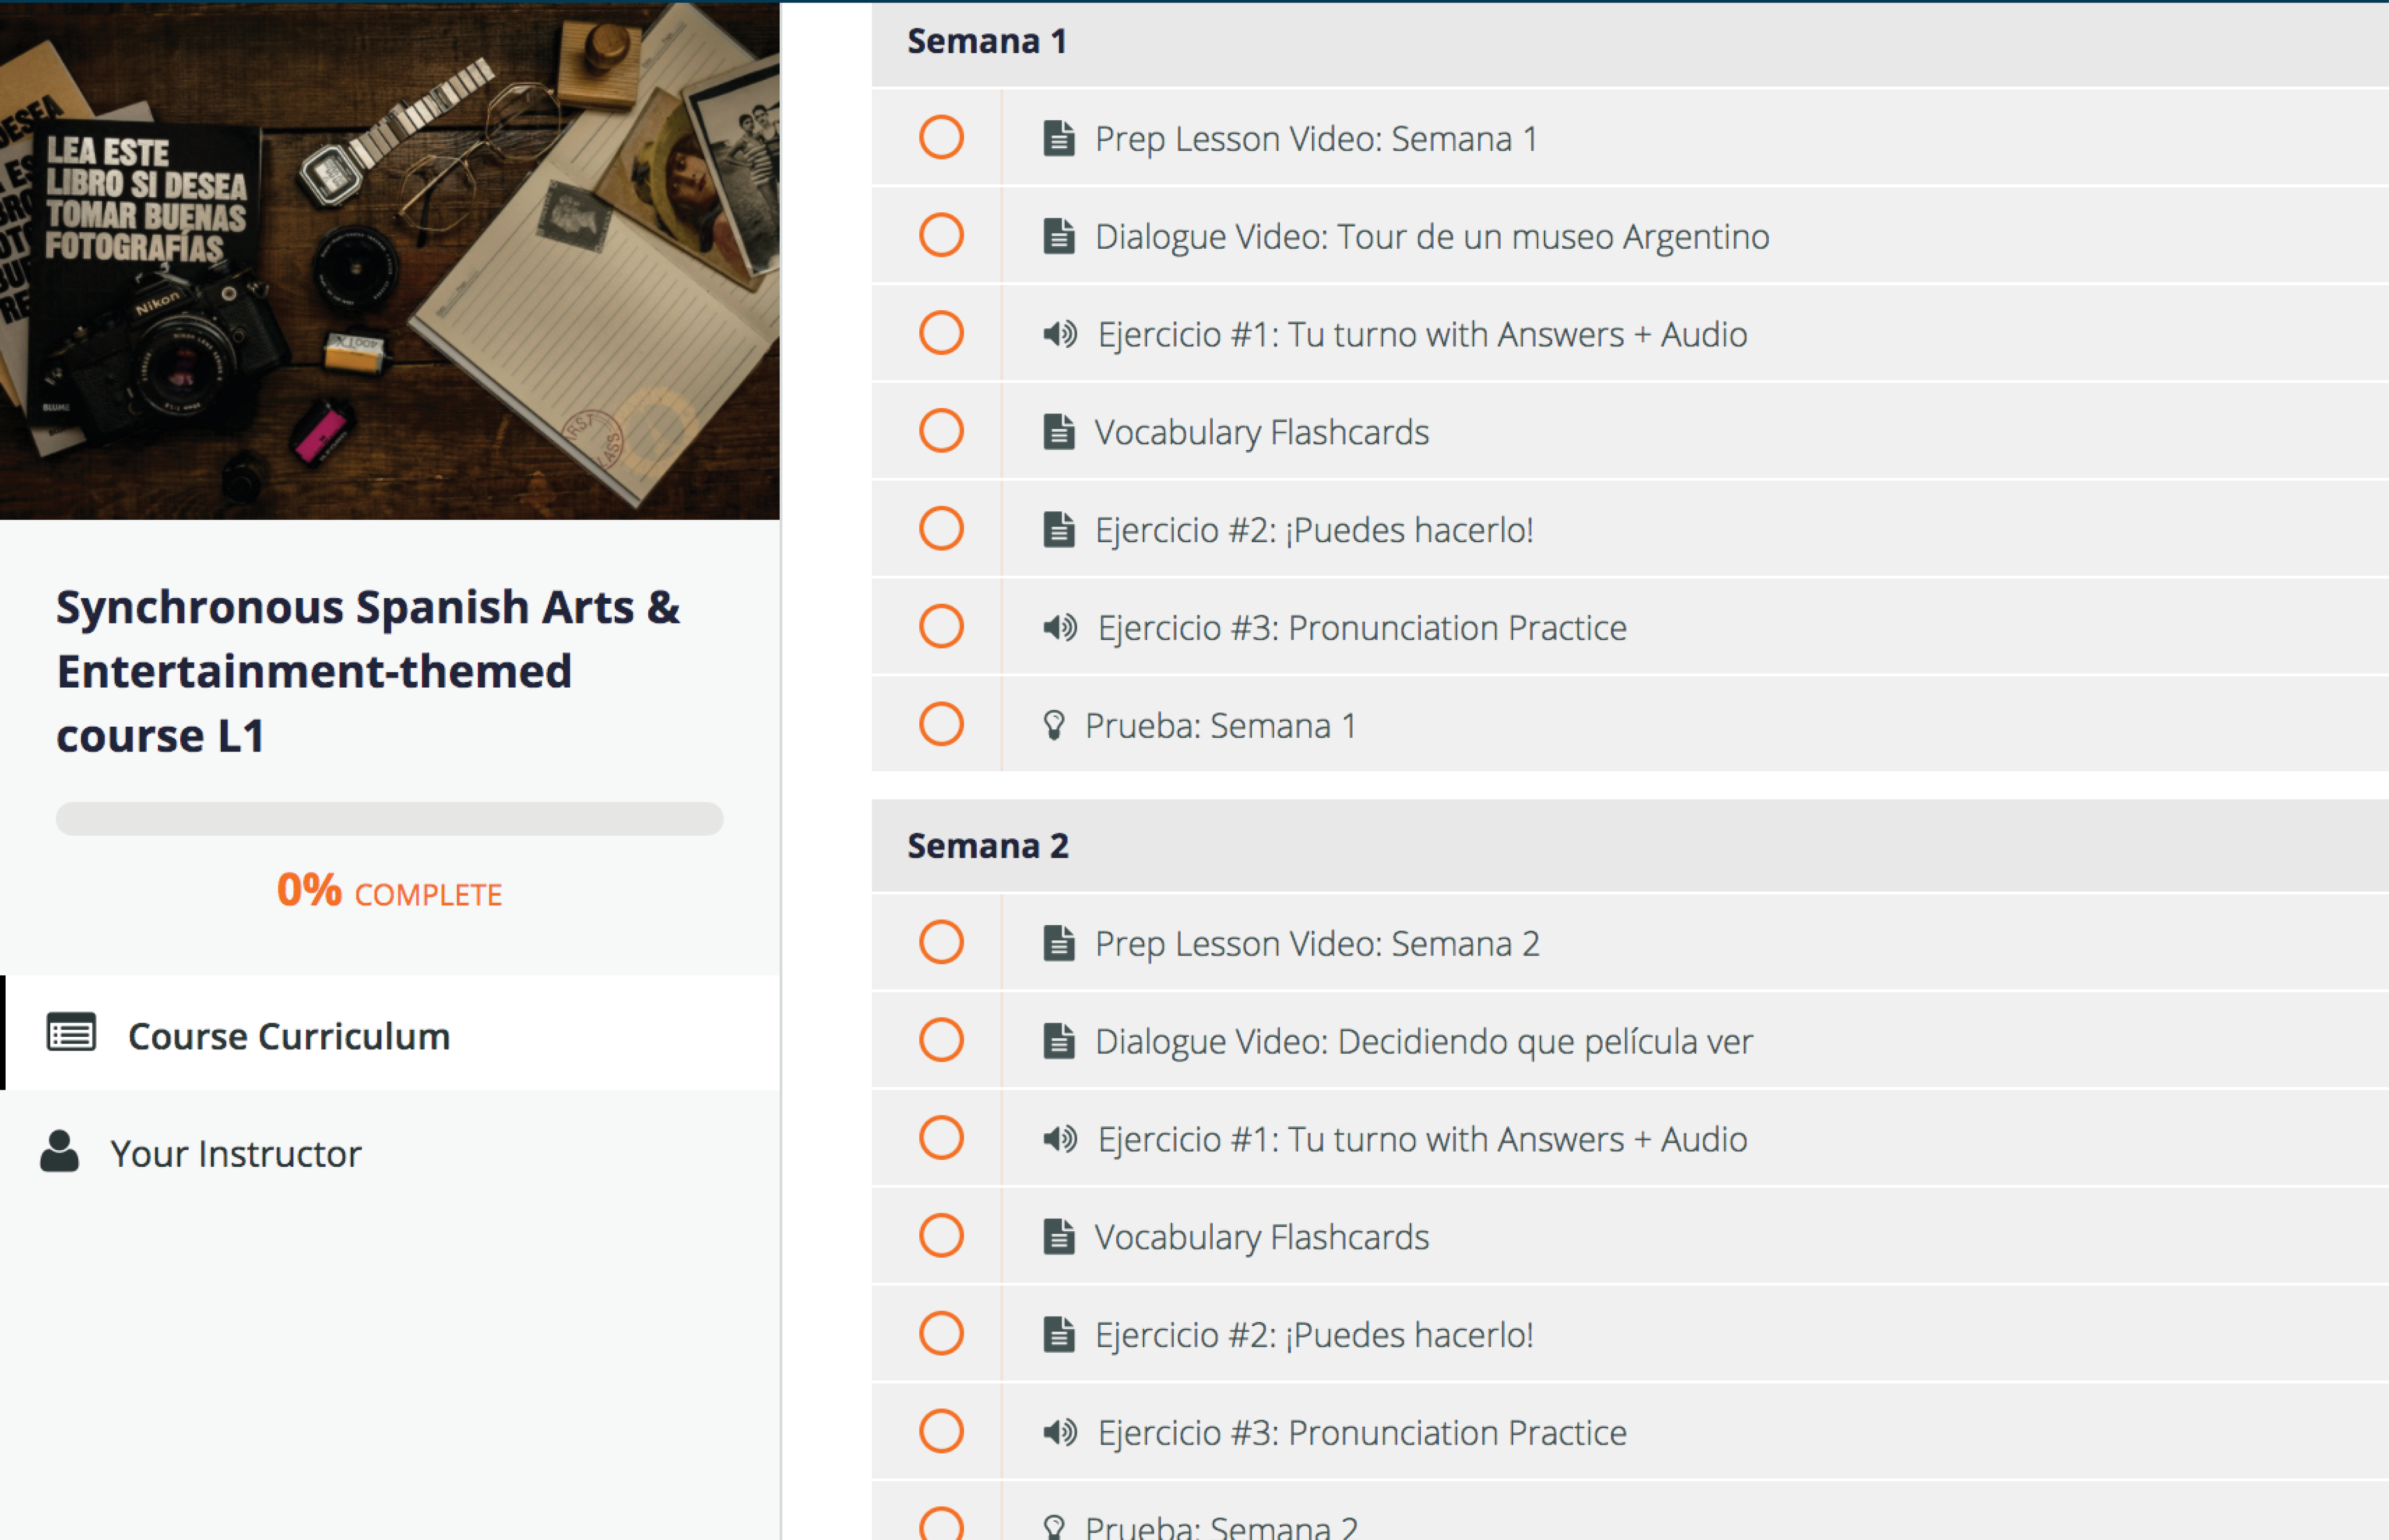Click document icon for Semana 2 Ejercicio #2
2389x1540 pixels.
tap(1058, 1335)
